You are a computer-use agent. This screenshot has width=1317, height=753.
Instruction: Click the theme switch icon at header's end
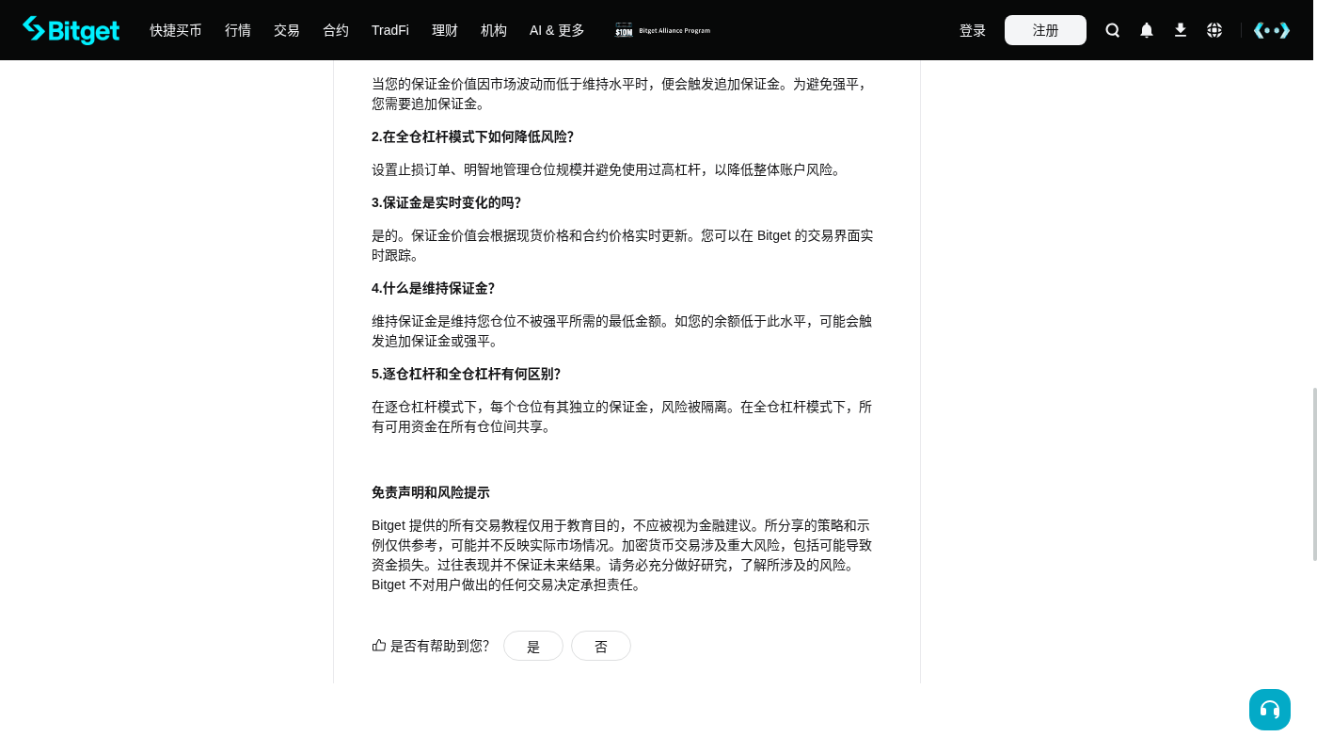(x=1272, y=30)
